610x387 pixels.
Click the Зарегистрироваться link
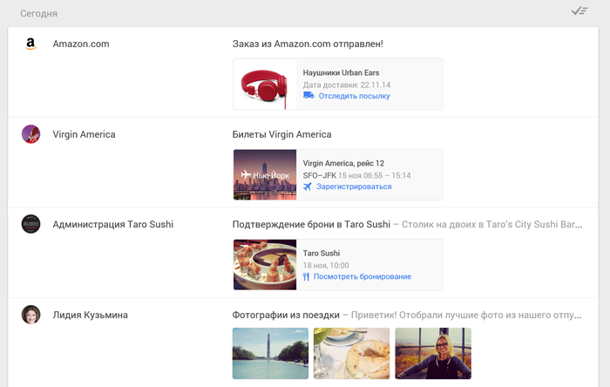(355, 187)
